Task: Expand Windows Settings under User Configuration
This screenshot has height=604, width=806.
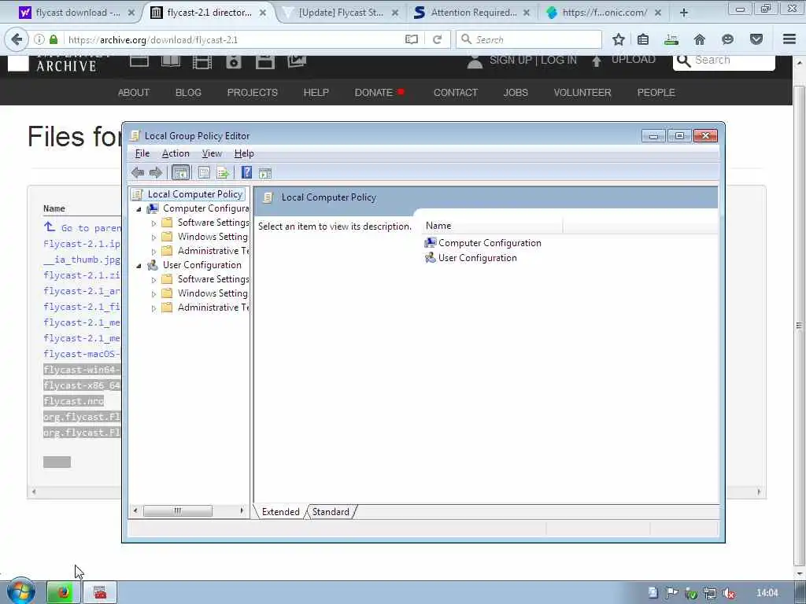Action: click(153, 294)
